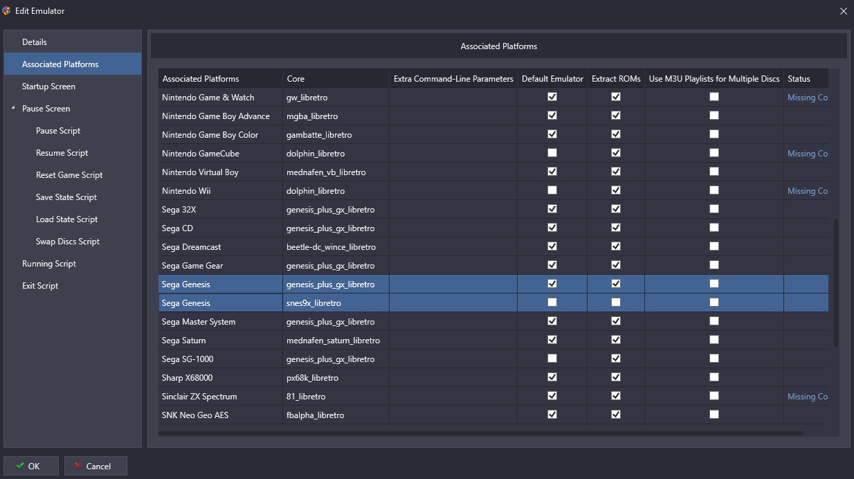The width and height of the screenshot is (854, 479).
Task: Uncheck Default Emulator for Nintendo Game & Watch
Action: point(552,97)
